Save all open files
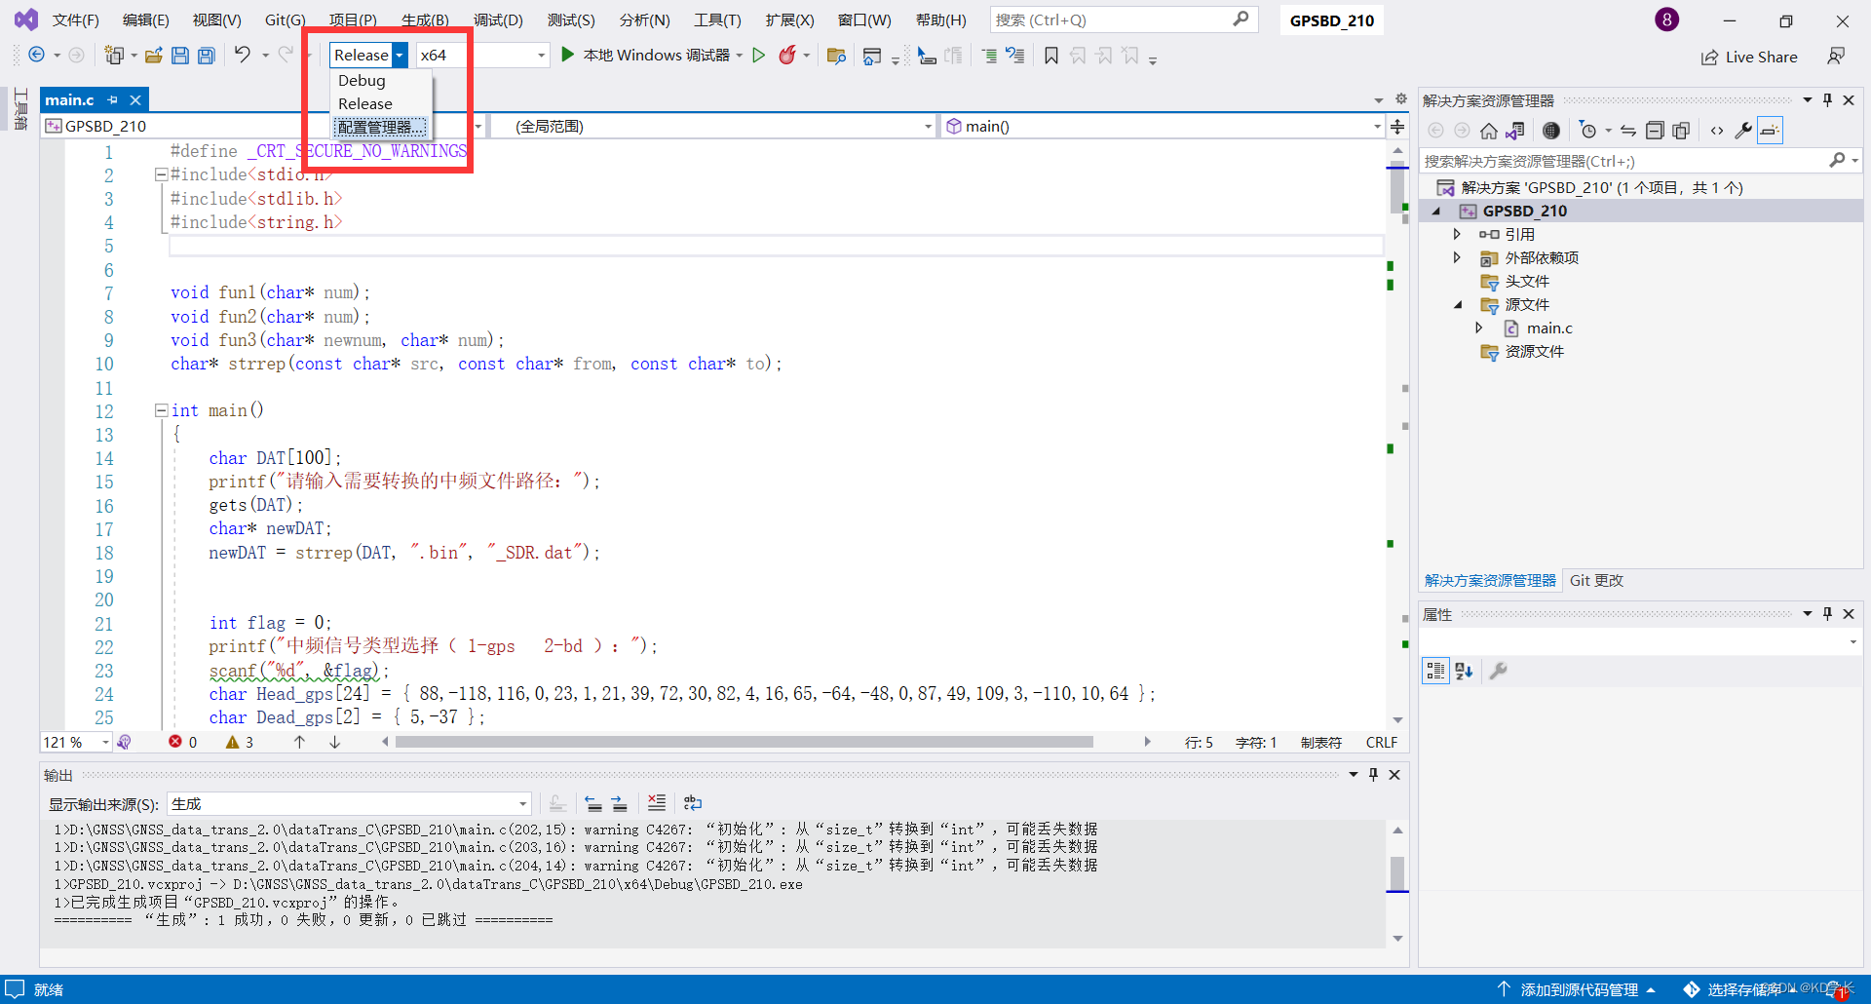The width and height of the screenshot is (1871, 1004). 206,55
